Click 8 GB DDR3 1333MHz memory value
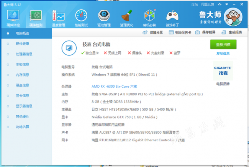This screenshot has height=167, width=249. [116, 102]
